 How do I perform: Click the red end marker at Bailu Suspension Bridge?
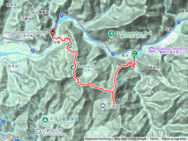tap(53, 32)
